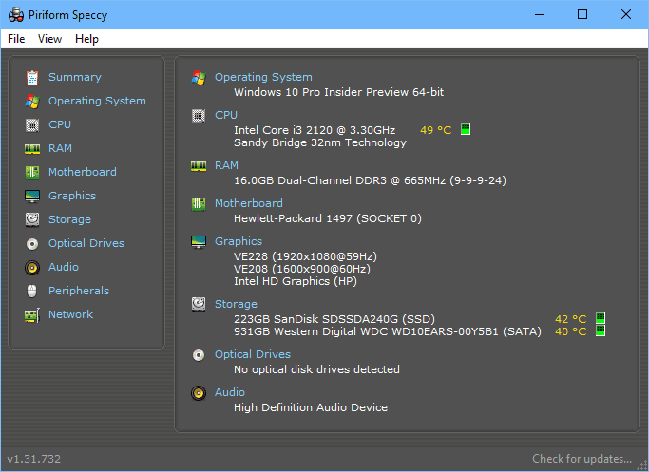Click the Check for updates link

[x=582, y=459]
